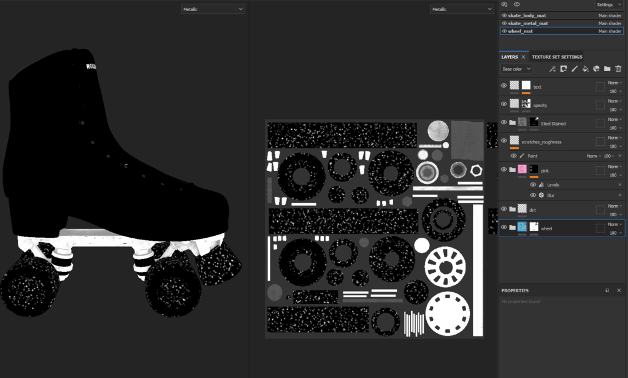Click Main shader link for skate_metal_mat
Image resolution: width=628 pixels, height=378 pixels.
pyautogui.click(x=610, y=23)
